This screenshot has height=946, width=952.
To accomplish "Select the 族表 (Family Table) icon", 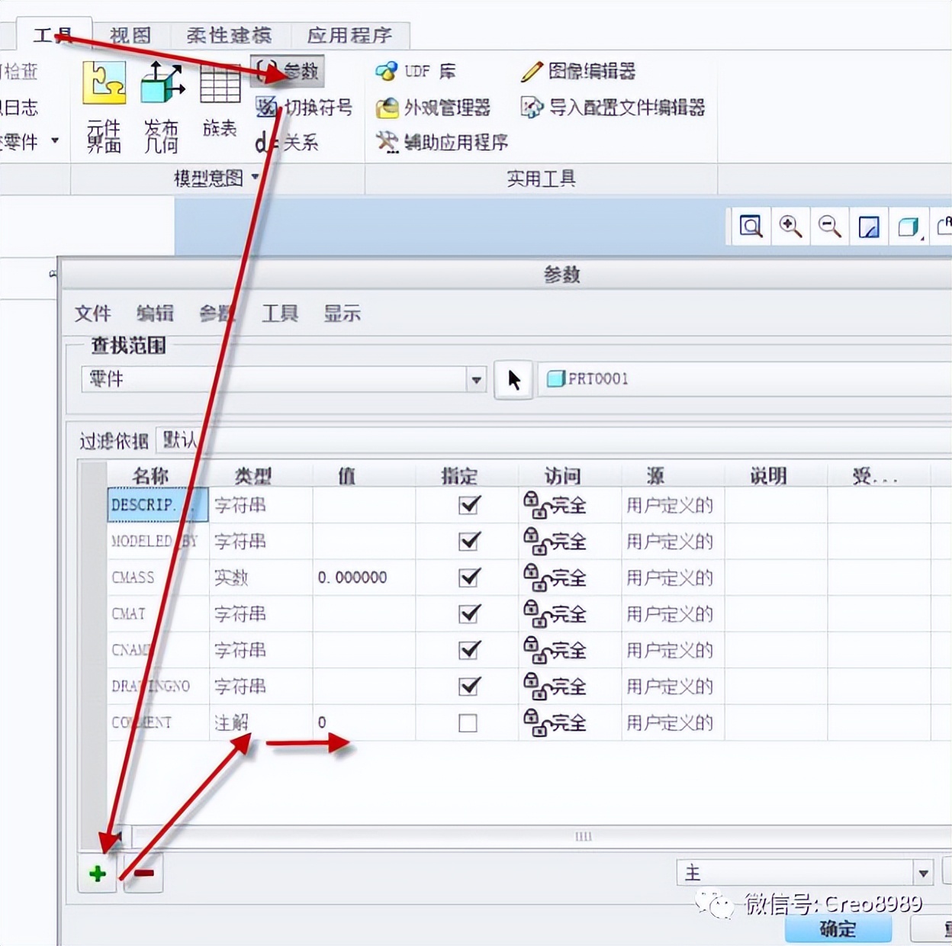I will tap(219, 99).
